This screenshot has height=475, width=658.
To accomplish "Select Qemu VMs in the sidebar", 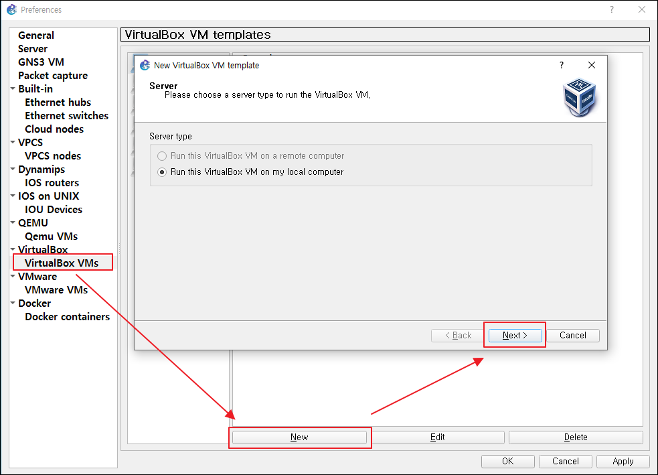I will click(51, 236).
